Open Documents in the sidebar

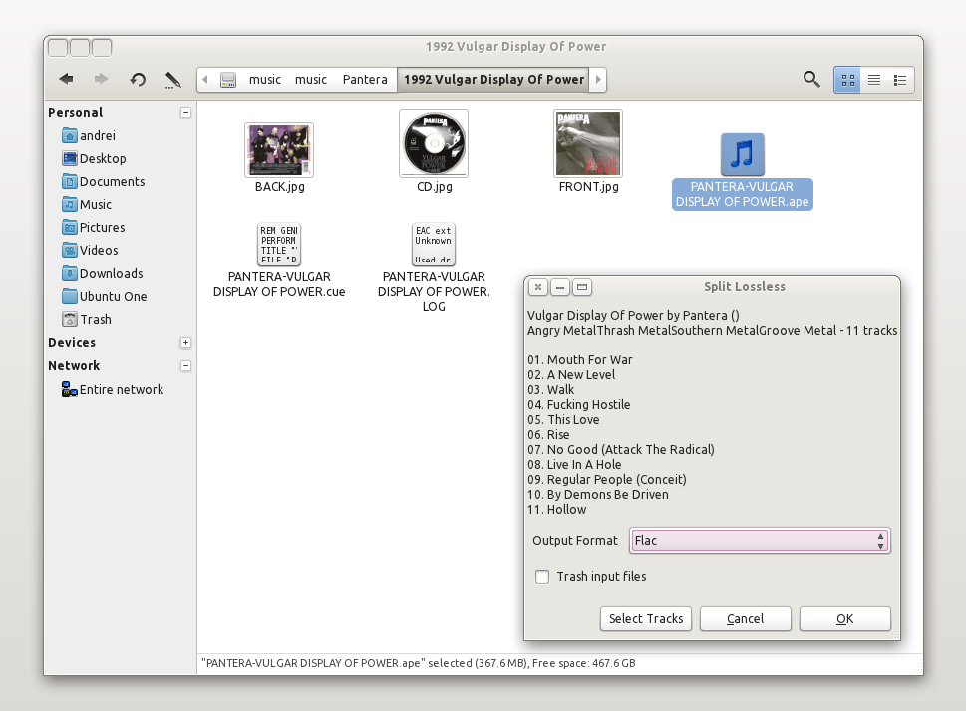tap(104, 181)
